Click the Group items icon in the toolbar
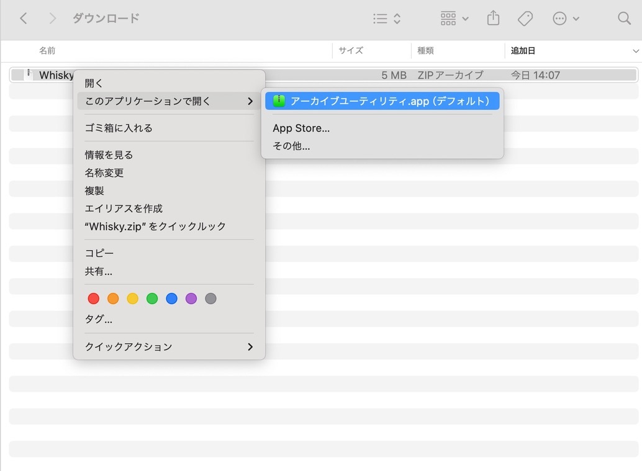This screenshot has height=471, width=642. coord(448,19)
